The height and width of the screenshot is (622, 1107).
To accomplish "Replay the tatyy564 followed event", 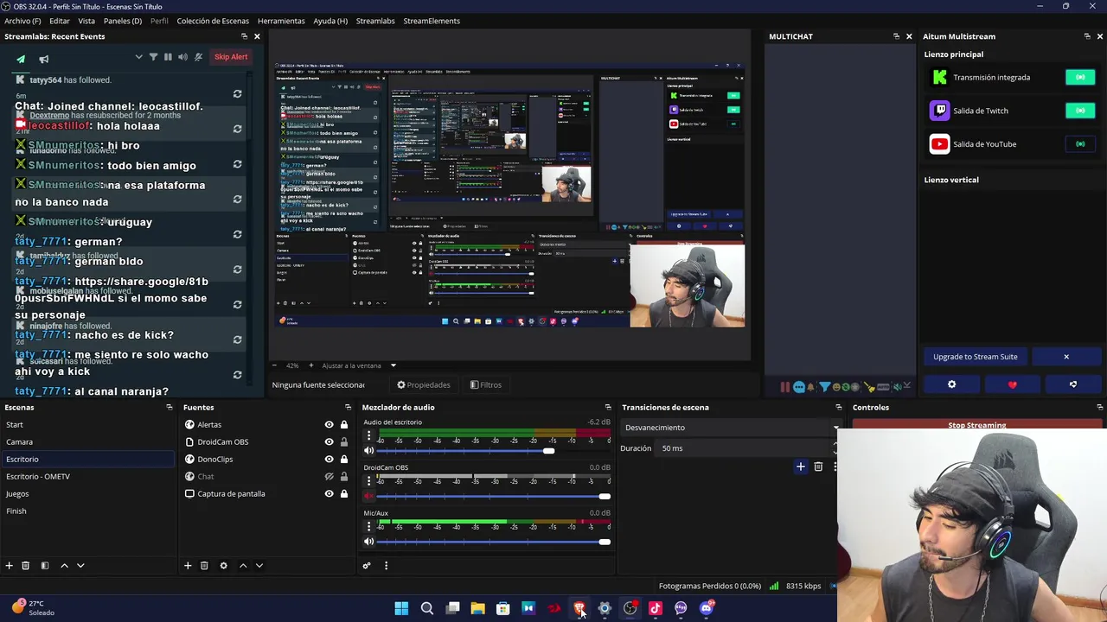I will 237,93.
